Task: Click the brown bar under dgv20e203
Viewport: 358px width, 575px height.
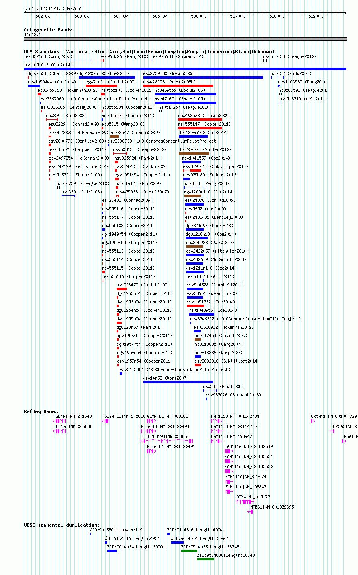Action: (194, 154)
